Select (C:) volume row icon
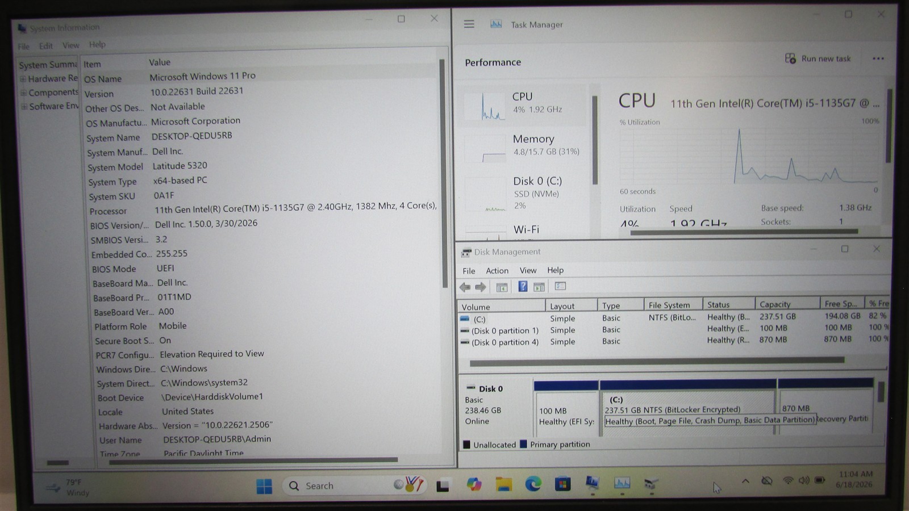The width and height of the screenshot is (909, 511). (465, 319)
